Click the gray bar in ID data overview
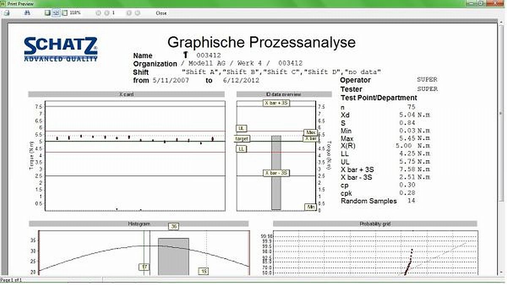The height and width of the screenshot is (285, 507). coord(276,172)
